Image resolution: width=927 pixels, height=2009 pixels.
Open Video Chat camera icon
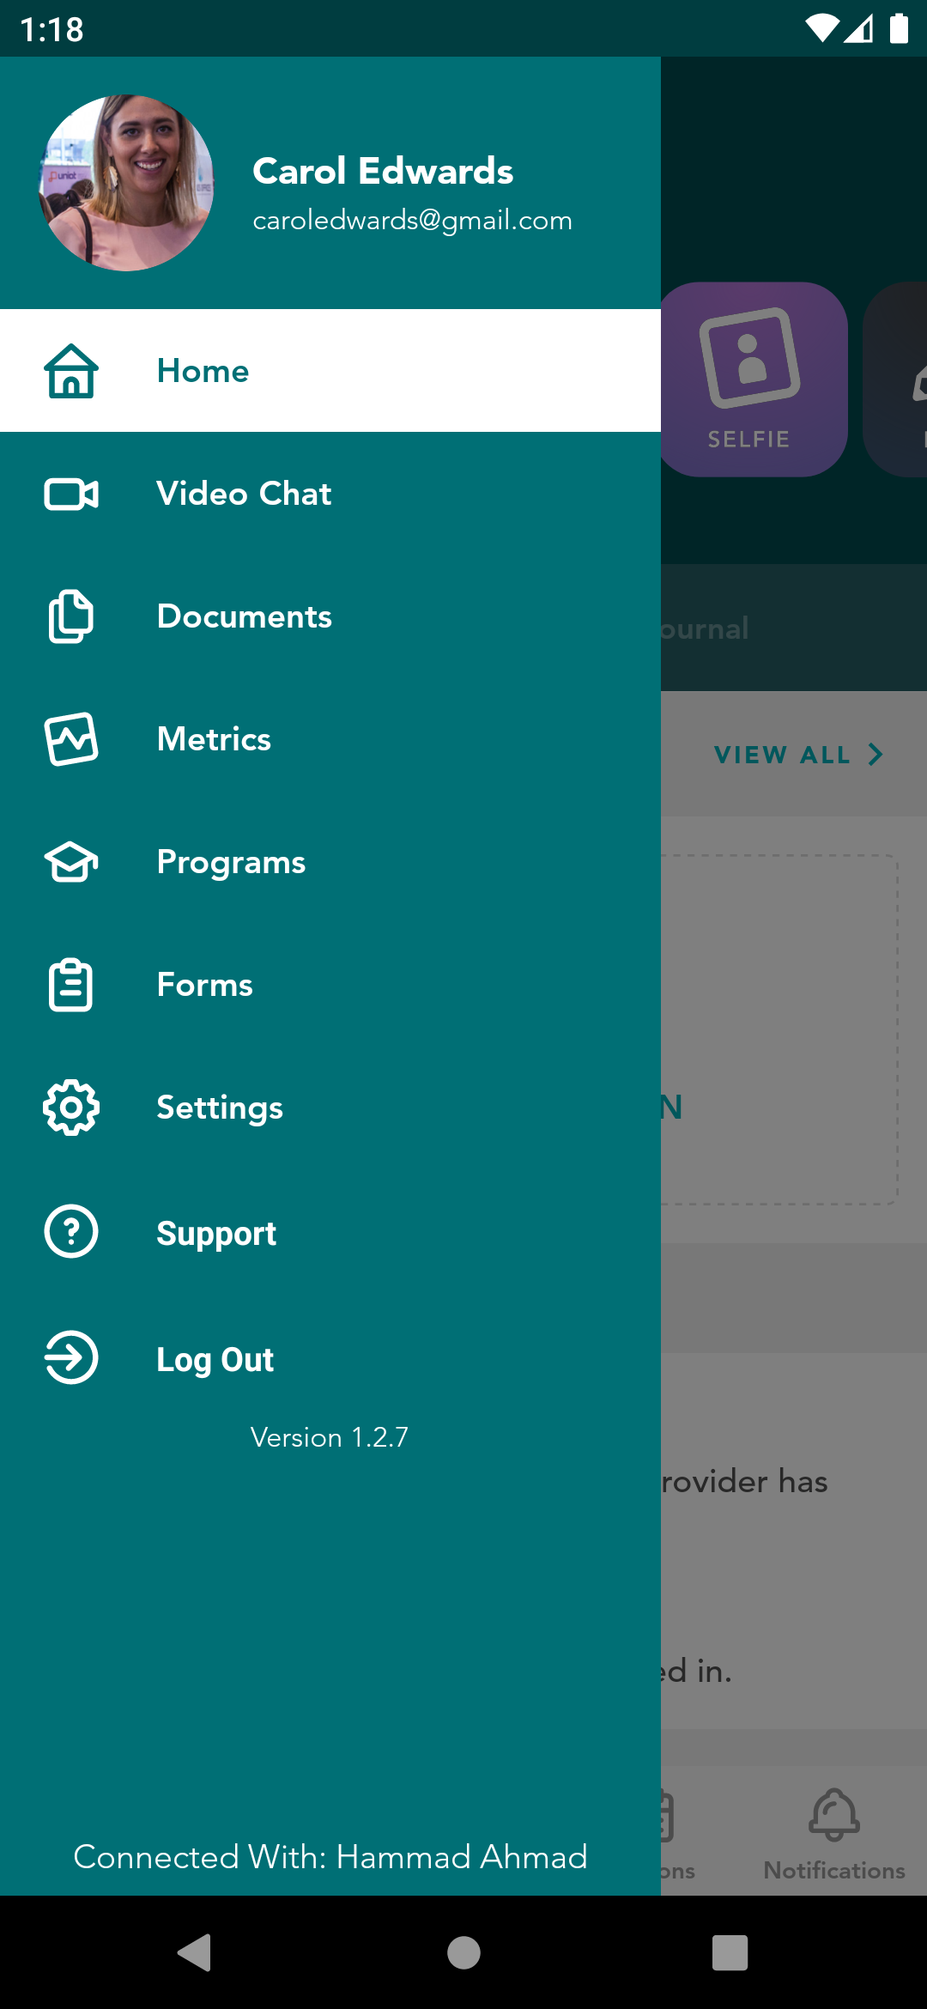tap(71, 494)
